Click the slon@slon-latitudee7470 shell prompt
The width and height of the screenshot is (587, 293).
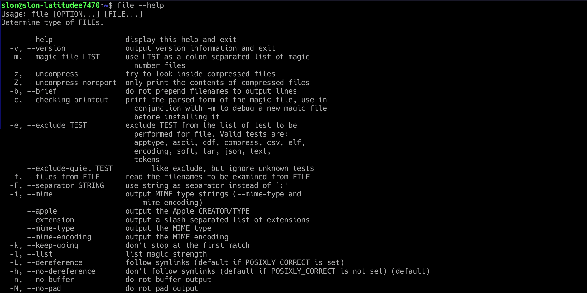click(x=51, y=5)
